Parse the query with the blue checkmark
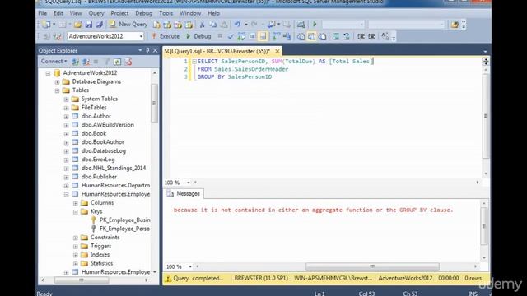Screen dimensions: 527x296 [231, 36]
